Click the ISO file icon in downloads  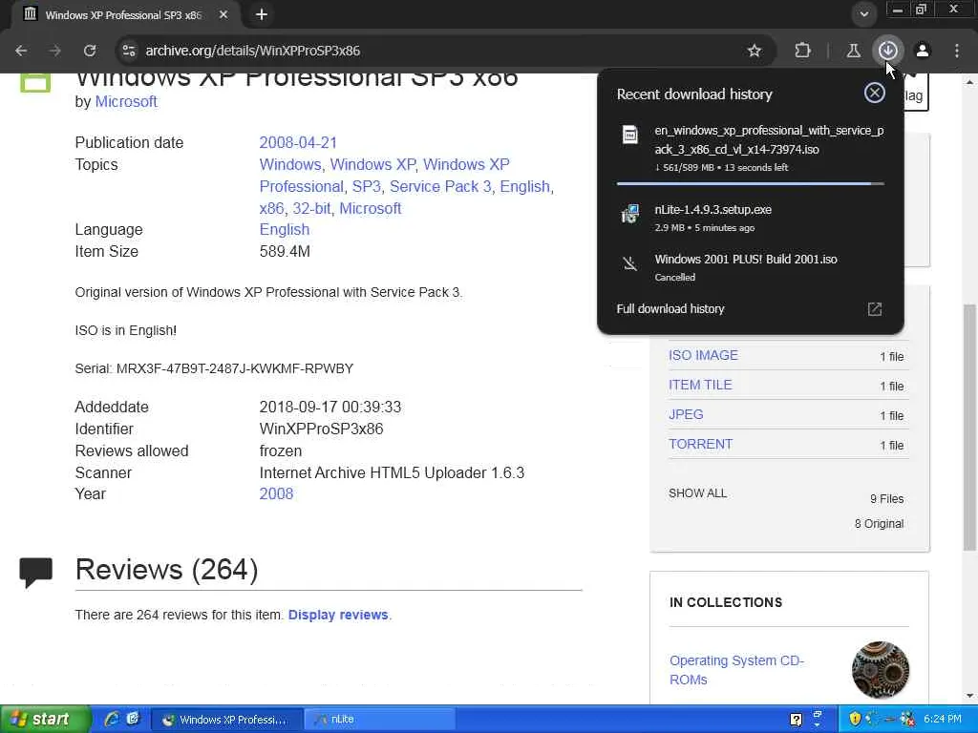pos(630,134)
